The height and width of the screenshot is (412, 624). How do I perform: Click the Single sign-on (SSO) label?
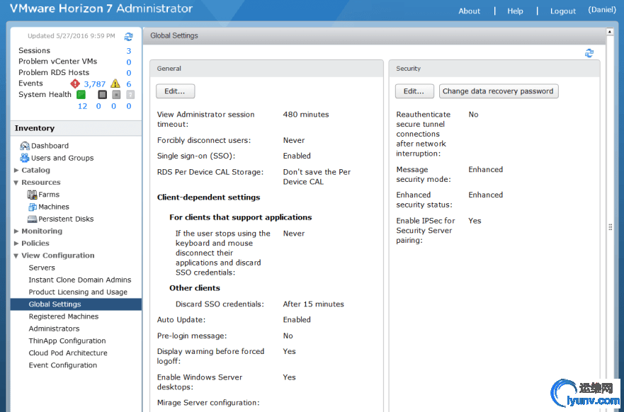(x=196, y=156)
